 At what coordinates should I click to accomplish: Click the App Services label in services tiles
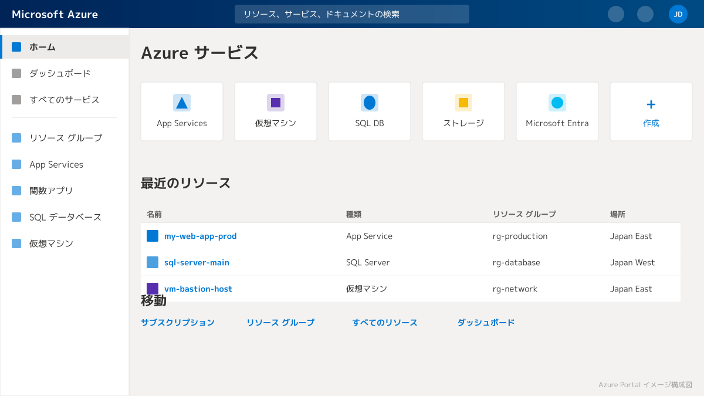pyautogui.click(x=182, y=123)
